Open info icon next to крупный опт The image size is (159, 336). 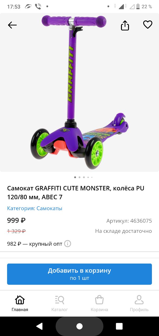(x=68, y=244)
